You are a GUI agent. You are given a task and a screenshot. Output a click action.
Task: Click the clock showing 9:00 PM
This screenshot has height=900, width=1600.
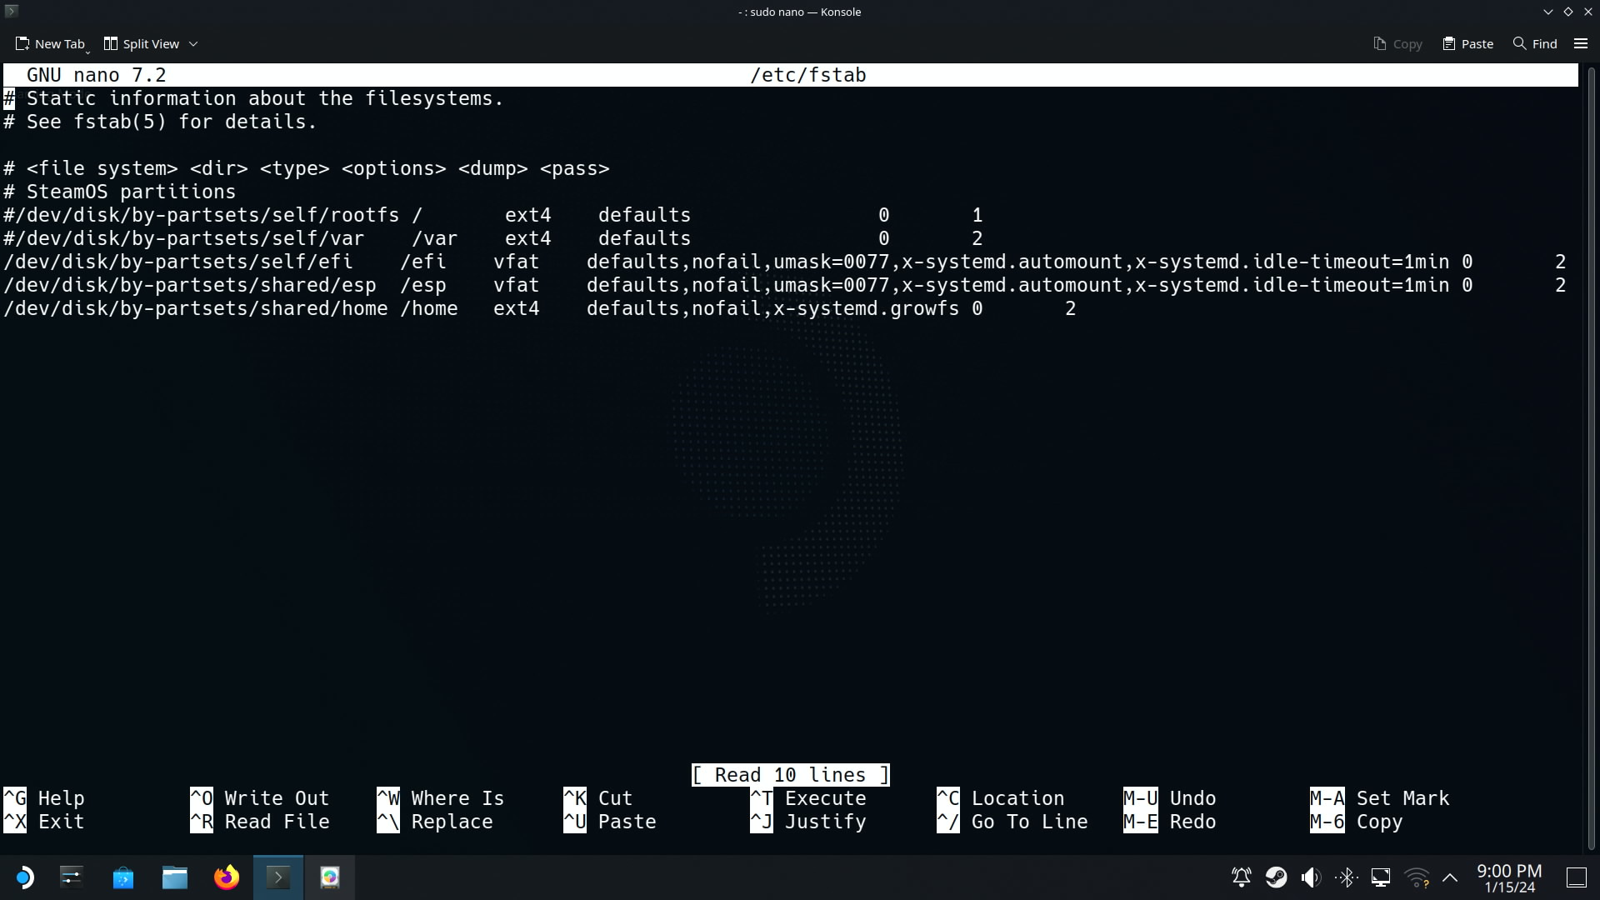tap(1509, 878)
